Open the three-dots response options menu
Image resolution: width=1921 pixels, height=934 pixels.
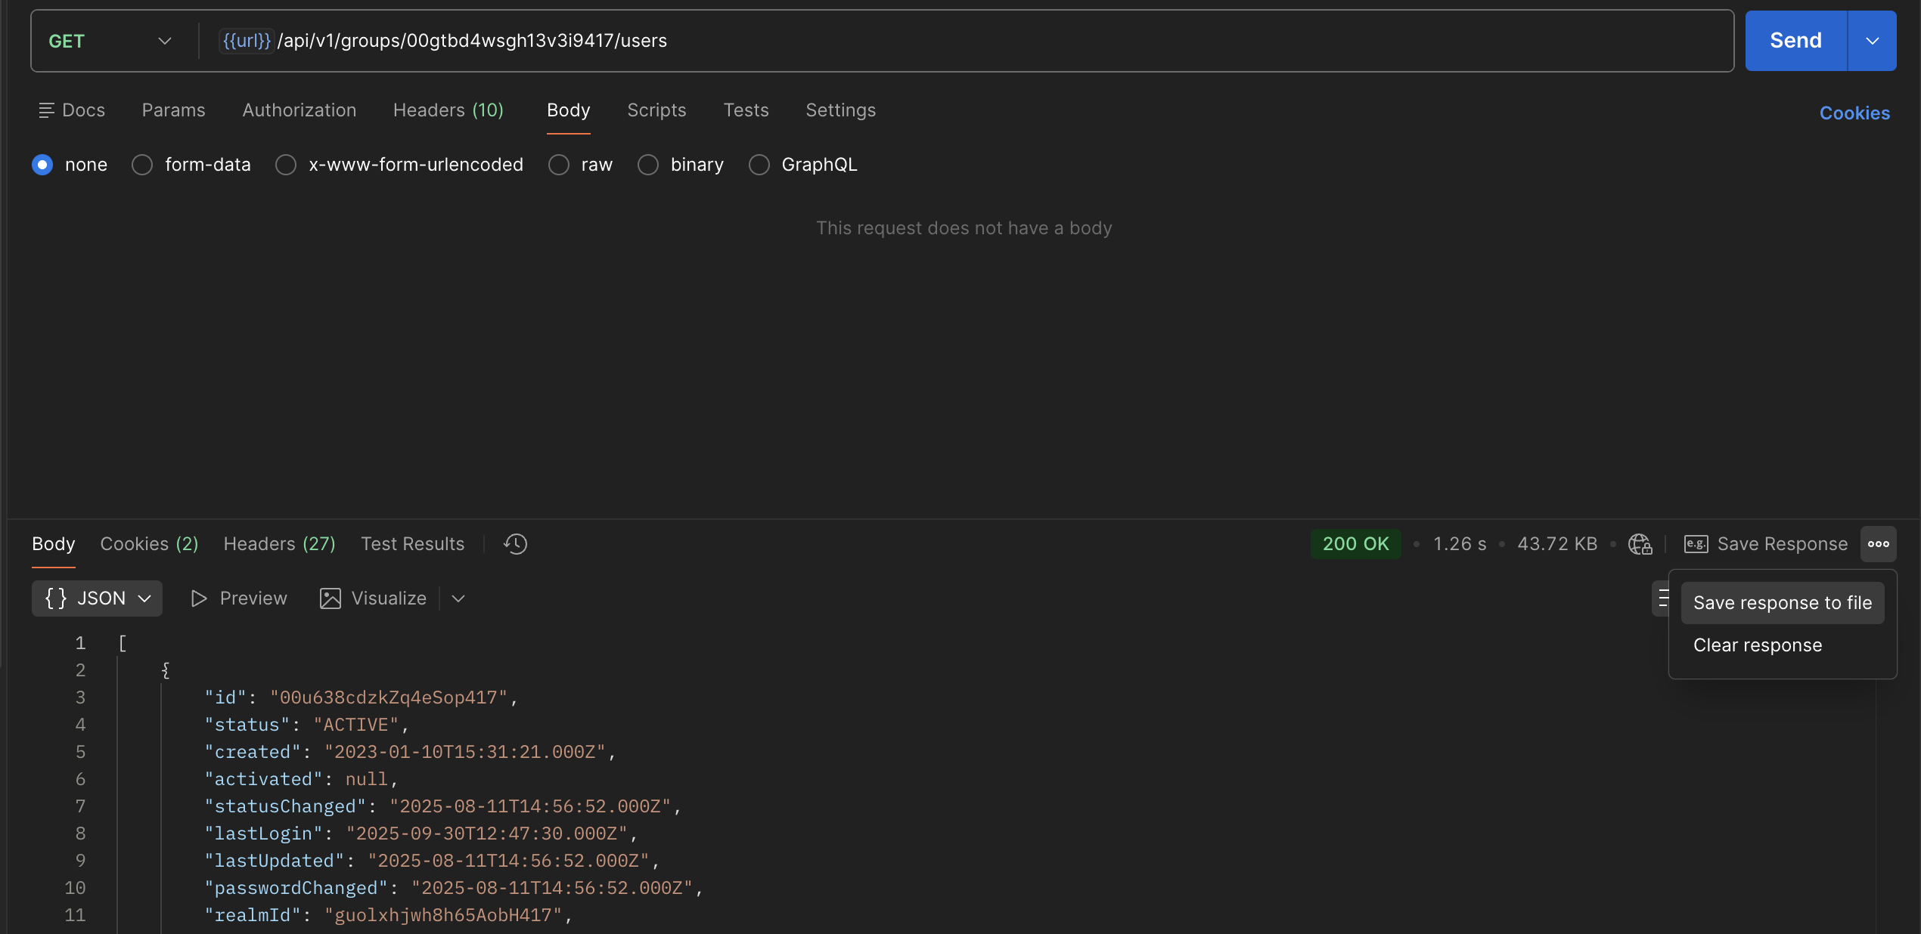(x=1878, y=544)
